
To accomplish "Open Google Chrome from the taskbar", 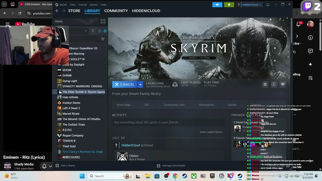I will [175, 176].
